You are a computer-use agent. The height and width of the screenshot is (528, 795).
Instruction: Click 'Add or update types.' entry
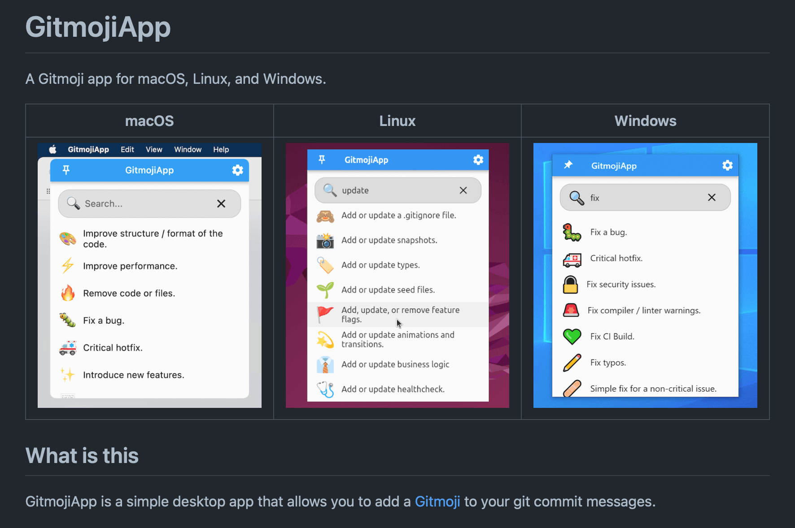(x=381, y=265)
